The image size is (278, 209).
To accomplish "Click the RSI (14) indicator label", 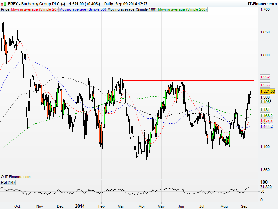I will pos(8,182).
